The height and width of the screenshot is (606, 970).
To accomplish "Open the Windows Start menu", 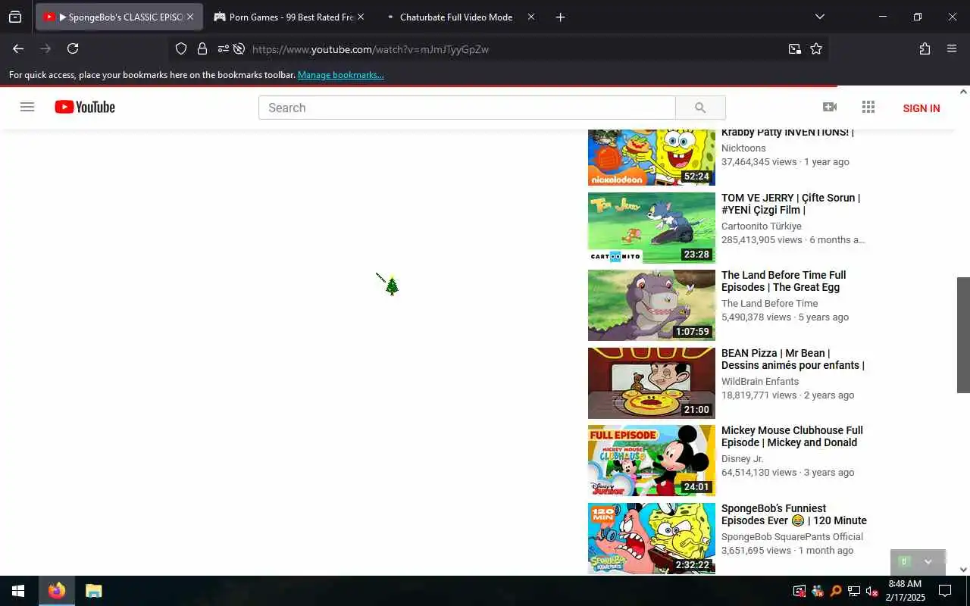I will (x=18, y=591).
